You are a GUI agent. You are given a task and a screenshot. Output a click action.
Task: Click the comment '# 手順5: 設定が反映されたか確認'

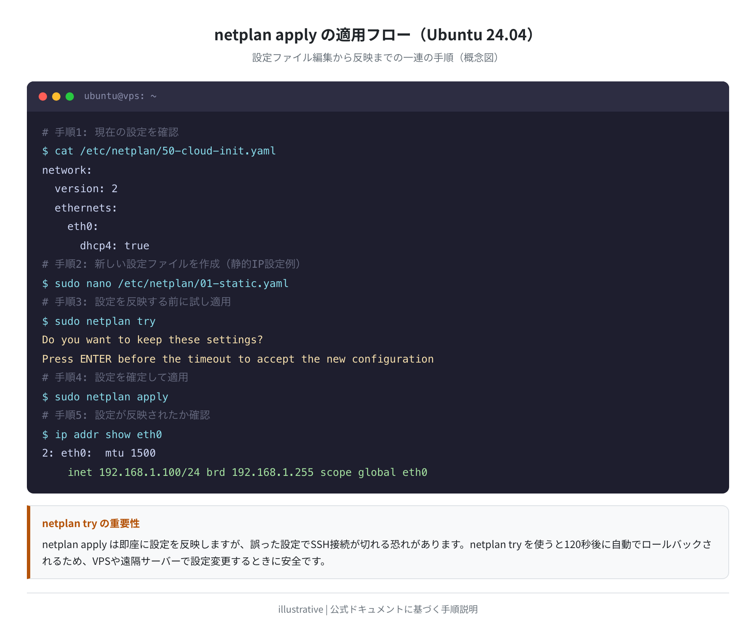(x=126, y=415)
